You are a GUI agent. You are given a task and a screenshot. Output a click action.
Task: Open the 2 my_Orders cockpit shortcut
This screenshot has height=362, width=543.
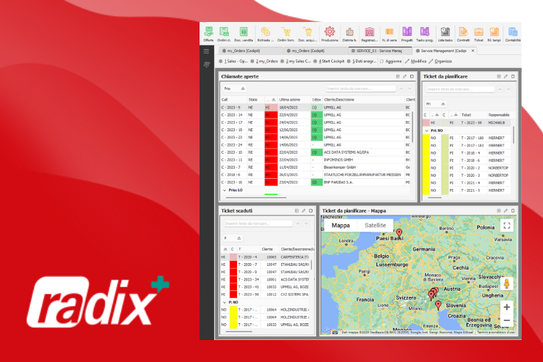pos(264,62)
